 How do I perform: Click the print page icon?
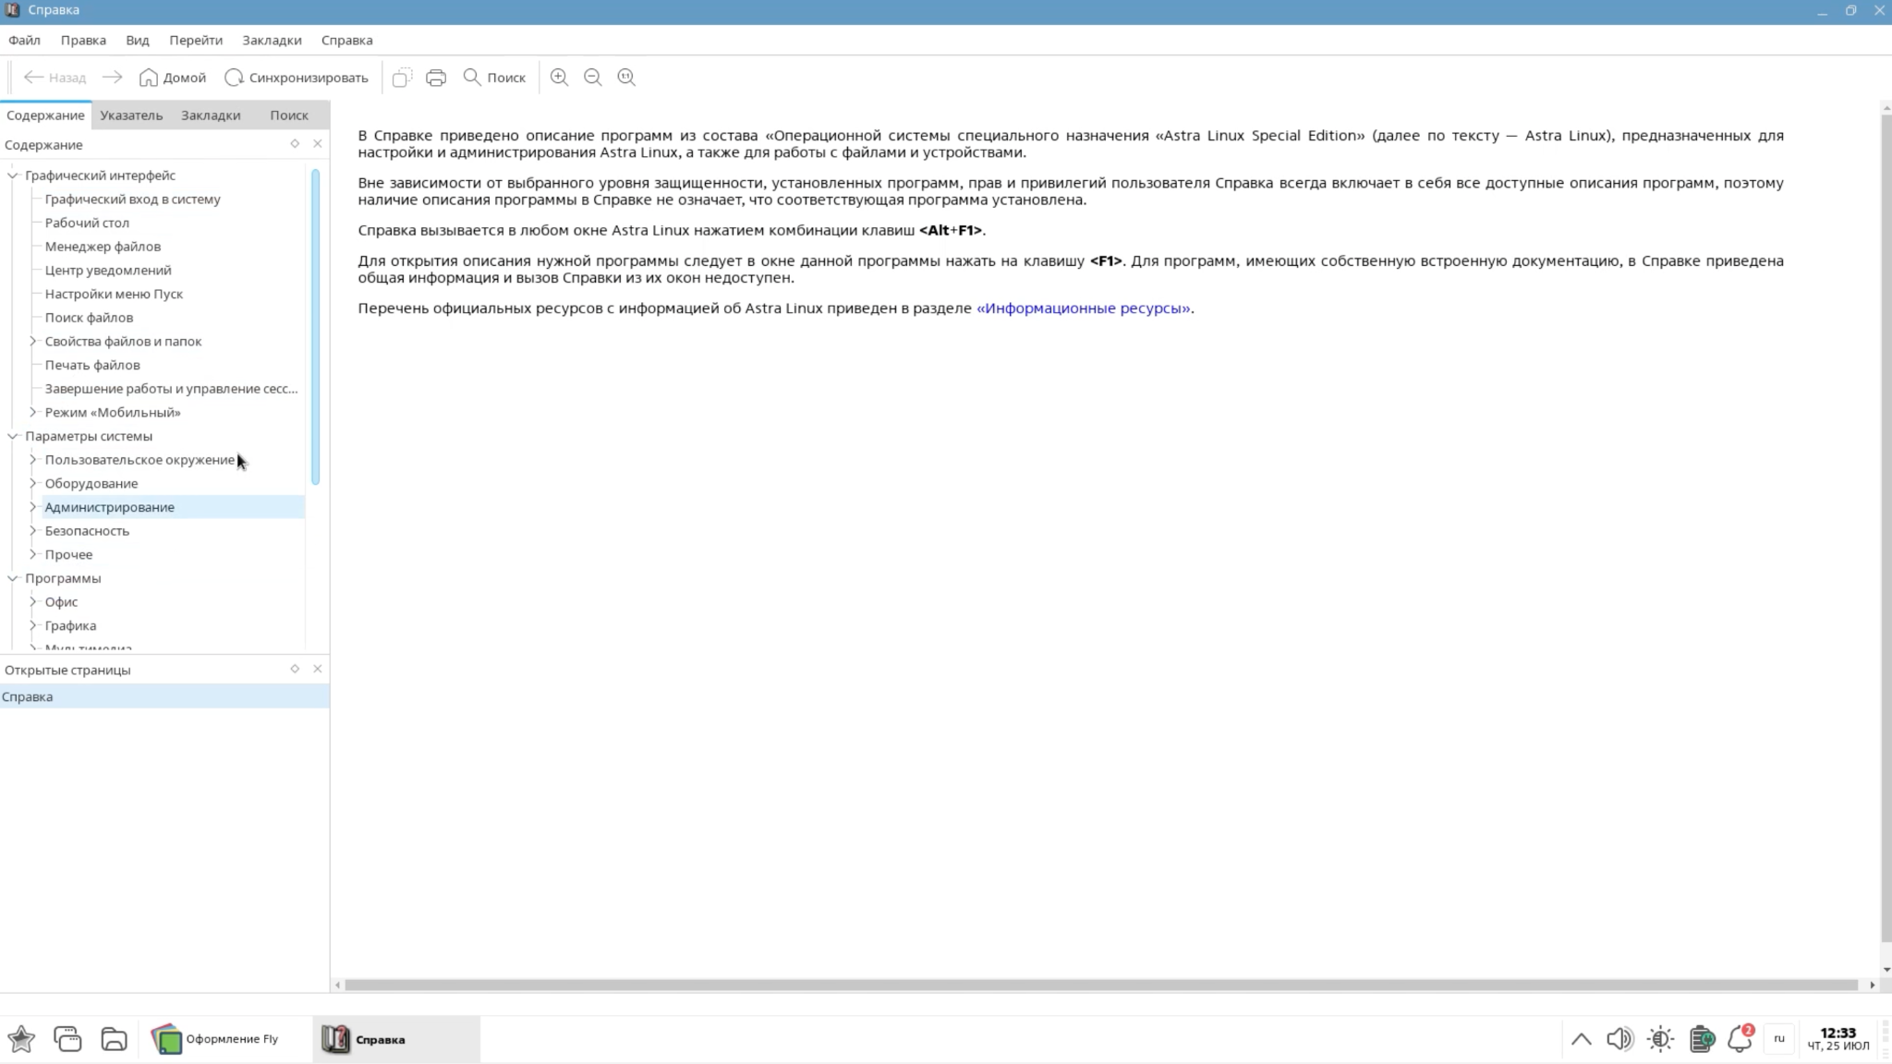[436, 78]
